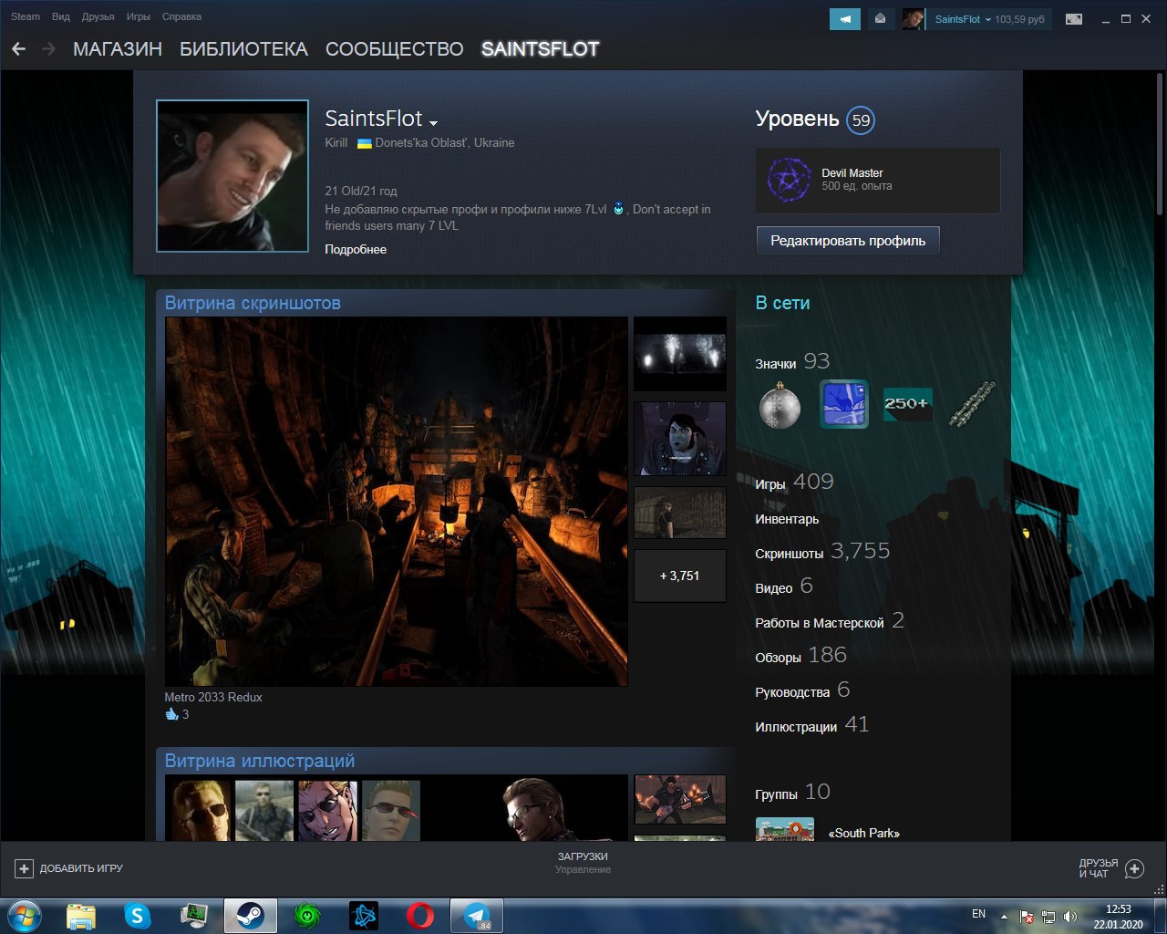The height and width of the screenshot is (934, 1167).
Task: Click the large profile avatar picture
Action: 232,176
